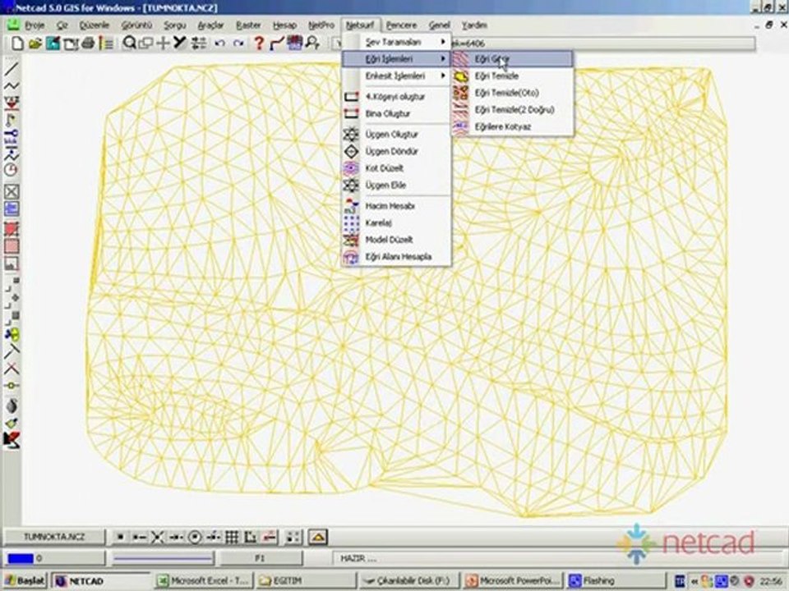Image resolution: width=789 pixels, height=591 pixels.
Task: Toggle the endpoint snap mode button
Action: click(139, 537)
